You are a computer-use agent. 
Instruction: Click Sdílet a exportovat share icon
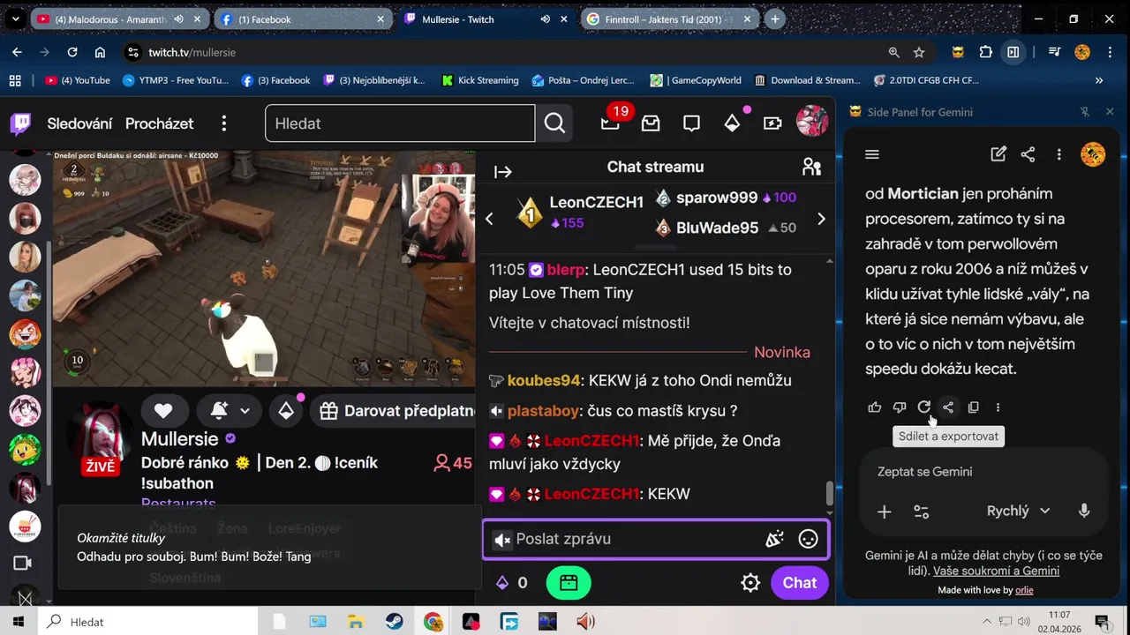[948, 407]
